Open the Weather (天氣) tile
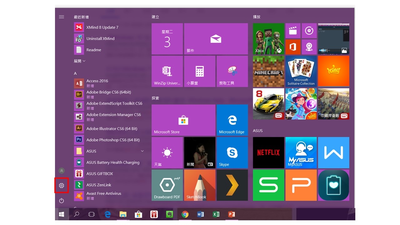 (x=167, y=152)
